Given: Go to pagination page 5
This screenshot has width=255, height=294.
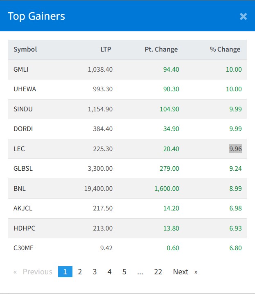Looking at the screenshot, I should (x=124, y=272).
